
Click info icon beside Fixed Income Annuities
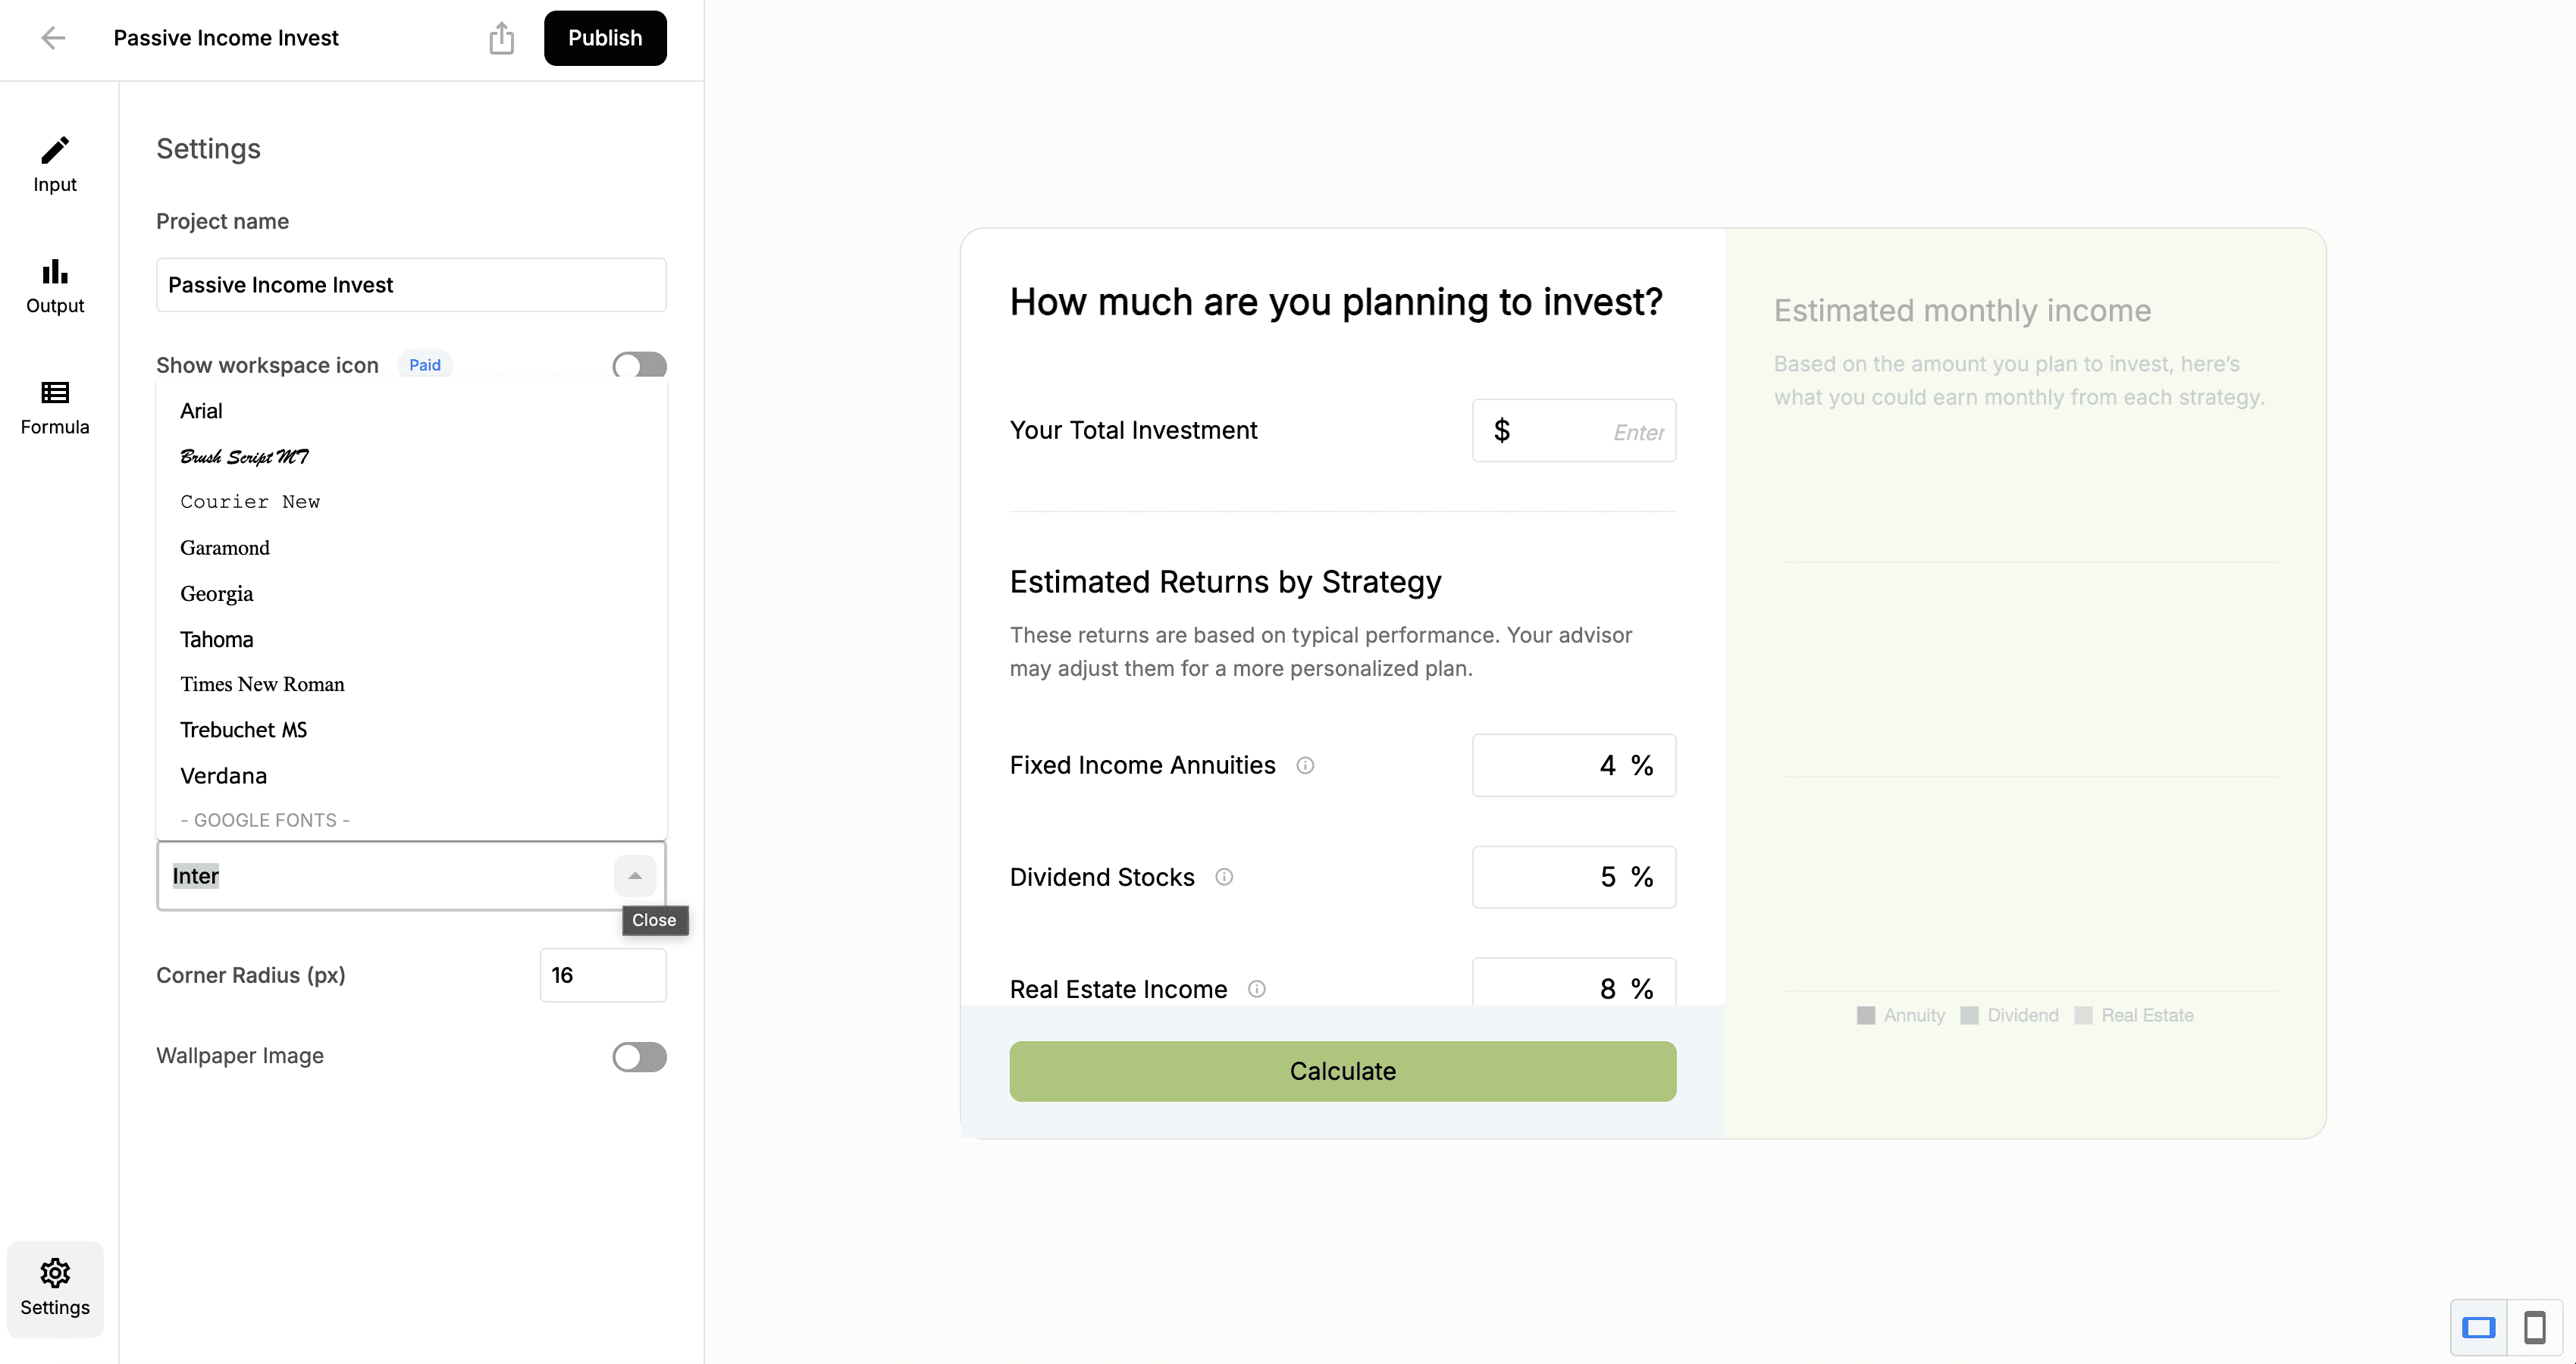tap(1305, 765)
